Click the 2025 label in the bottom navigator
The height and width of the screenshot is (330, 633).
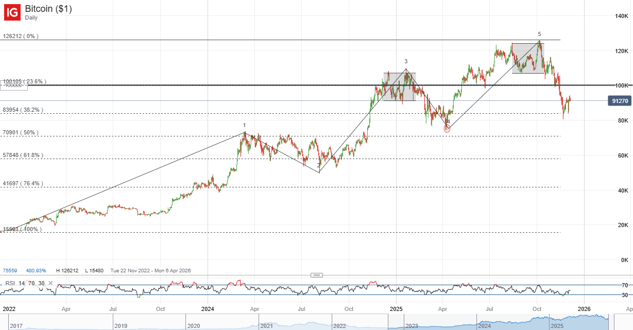point(557,326)
